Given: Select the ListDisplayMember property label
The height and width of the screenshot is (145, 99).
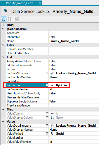Looking at the screenshot, I should [x=19, y=77].
